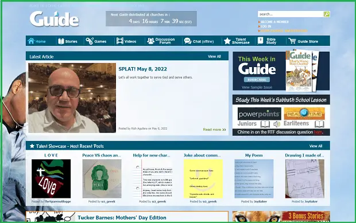Click the Stories book icon
The height and width of the screenshot is (223, 356).
[x=61, y=41]
